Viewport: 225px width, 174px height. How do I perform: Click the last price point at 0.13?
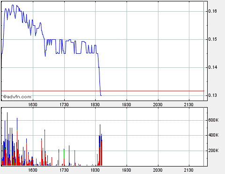101,95
